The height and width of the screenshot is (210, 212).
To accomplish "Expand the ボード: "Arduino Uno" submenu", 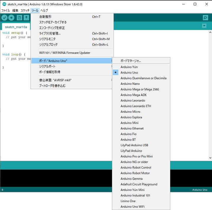I will tap(72, 61).
